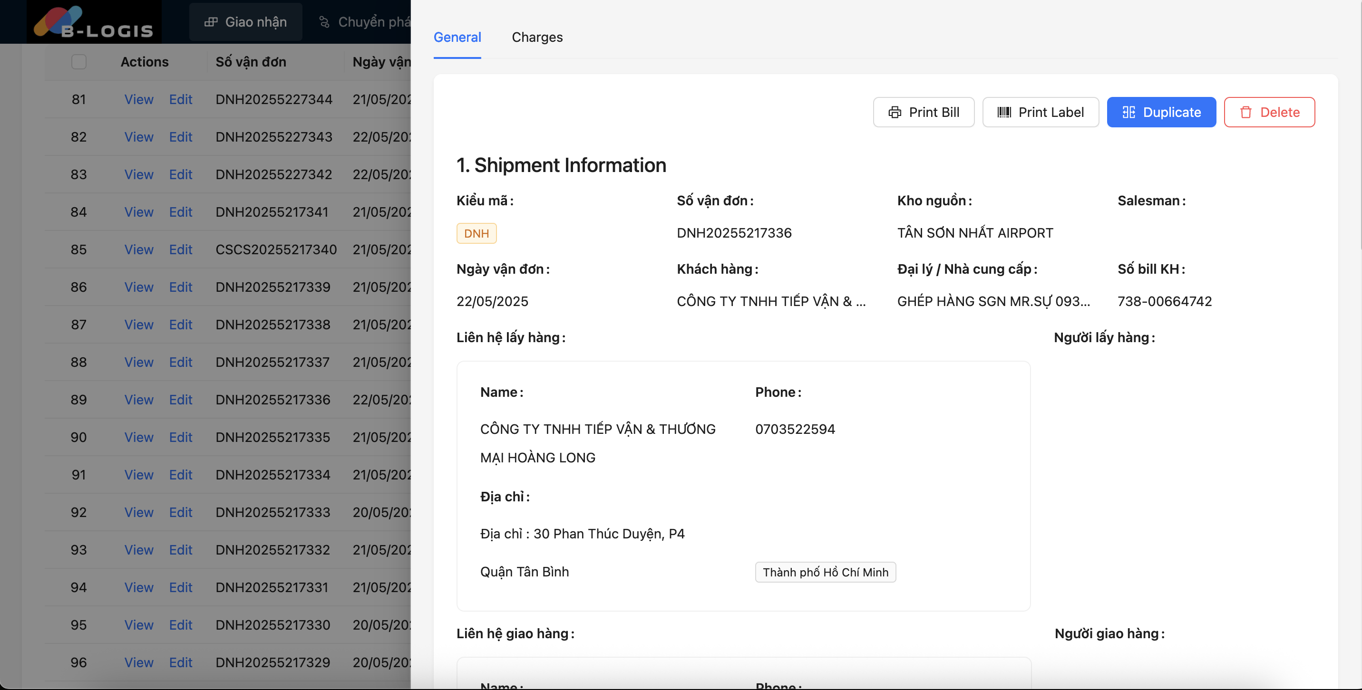The image size is (1362, 690).
Task: View row 84 DNH20255217341
Action: tap(138, 212)
